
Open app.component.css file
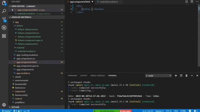click(x=26, y=58)
